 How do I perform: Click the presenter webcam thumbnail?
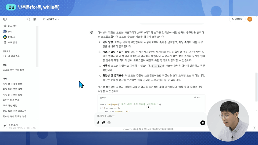[228, 120]
